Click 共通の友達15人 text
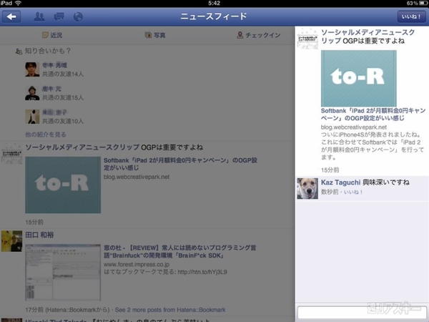Viewport: 429px width, 322px height. point(63,97)
